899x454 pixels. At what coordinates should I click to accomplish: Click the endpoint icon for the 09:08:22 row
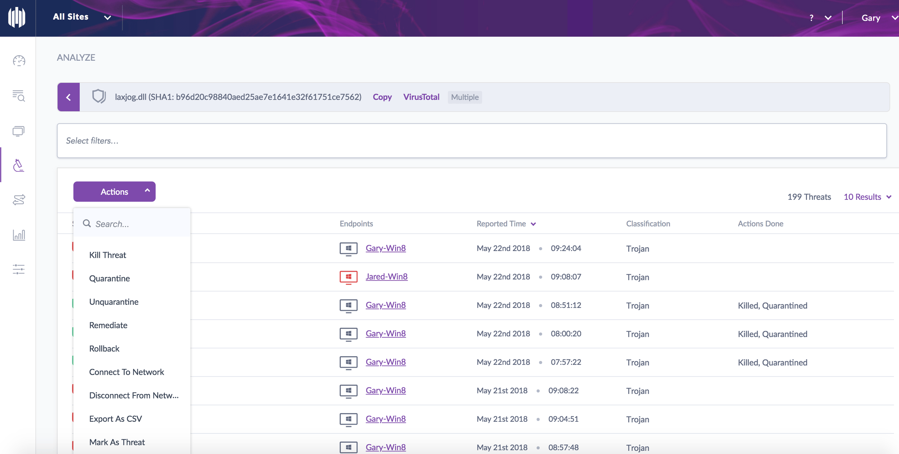pyautogui.click(x=348, y=391)
